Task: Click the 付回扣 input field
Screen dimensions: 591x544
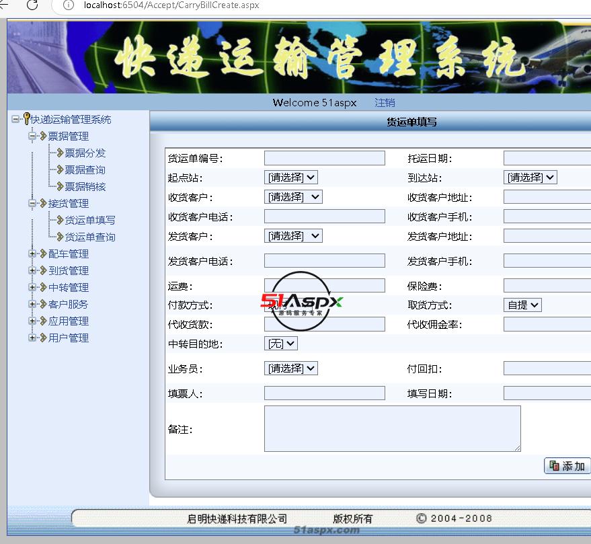Action: pyautogui.click(x=547, y=368)
